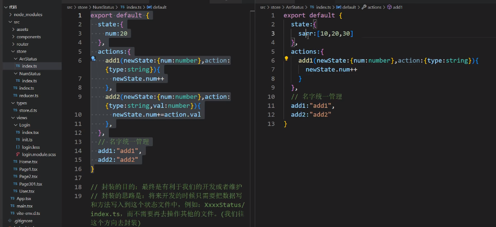Click newState.num++ on right editor line 7

coord(331,69)
